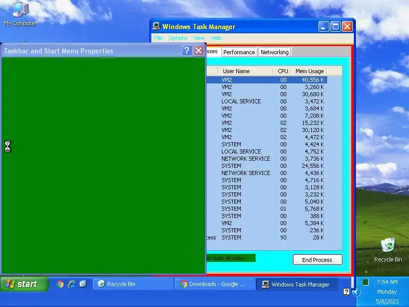Switch to the partly hidden Processes tab
409x307 pixels.
(213, 52)
